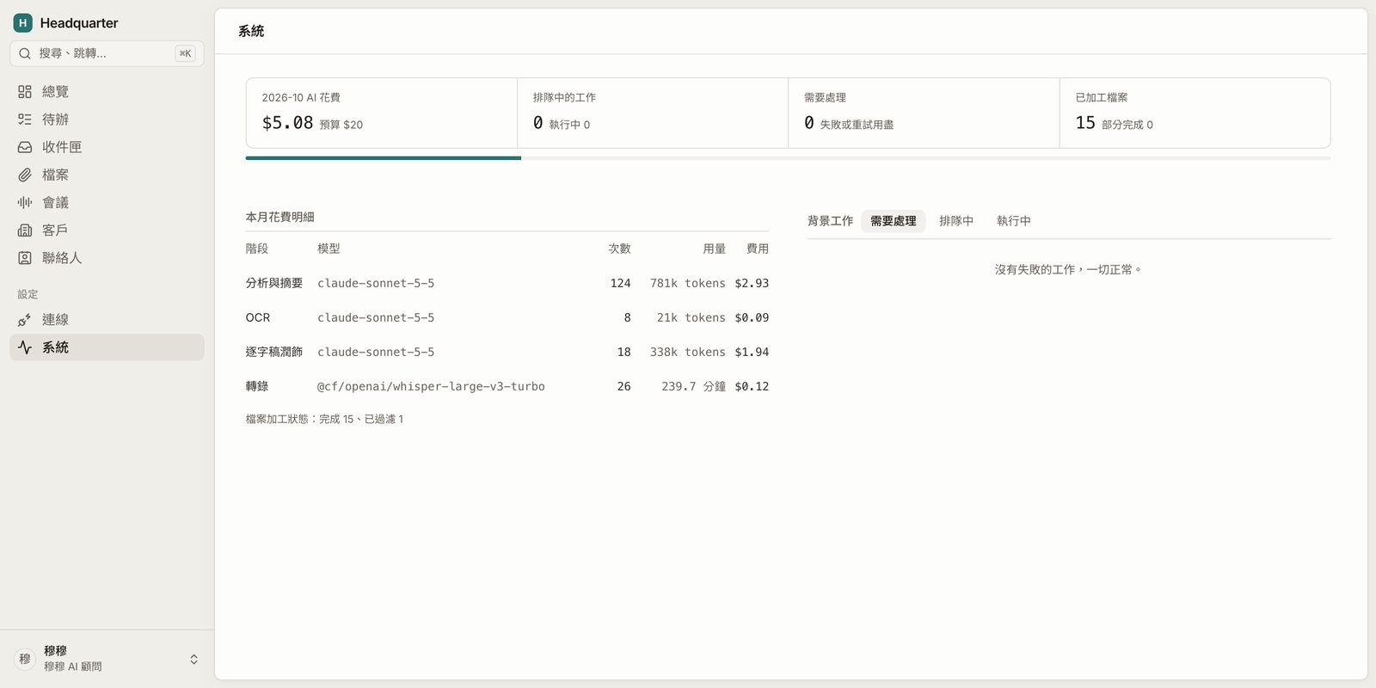Open 會議 audio waveform icon

pos(25,202)
